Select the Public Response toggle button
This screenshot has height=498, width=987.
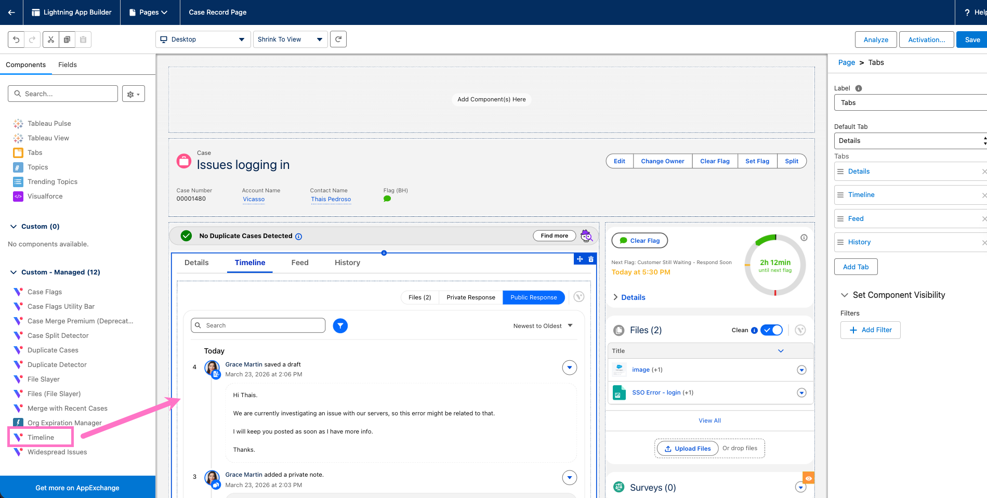(534, 297)
